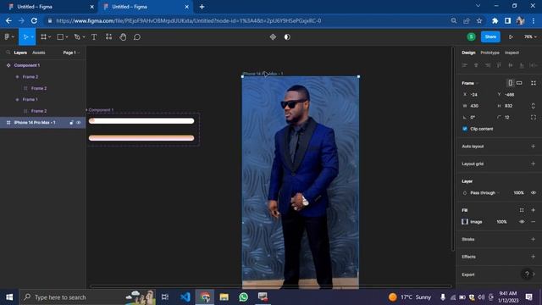This screenshot has width=542, height=305.
Task: Select the Move tool
Action: pos(25,36)
